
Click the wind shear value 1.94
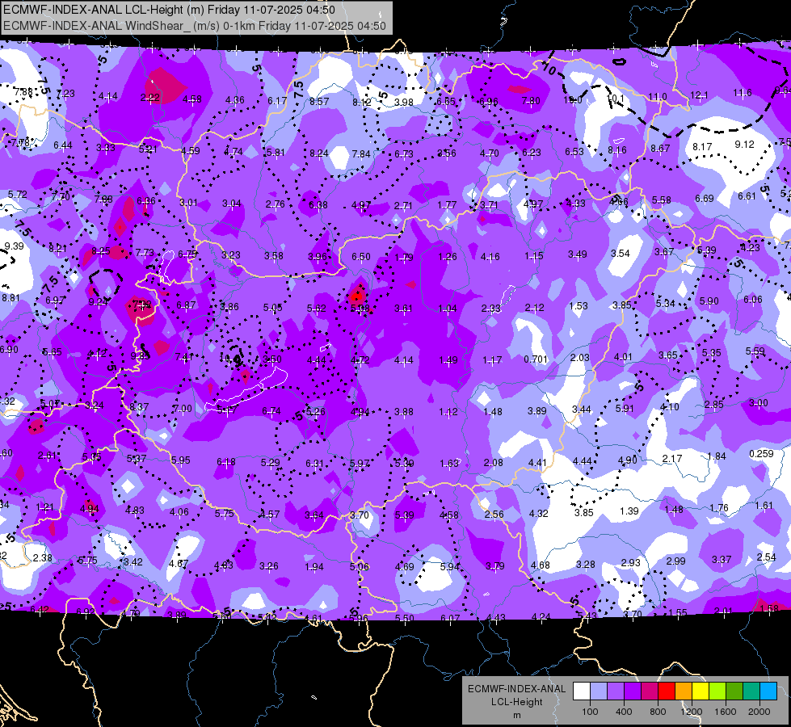pyautogui.click(x=314, y=566)
